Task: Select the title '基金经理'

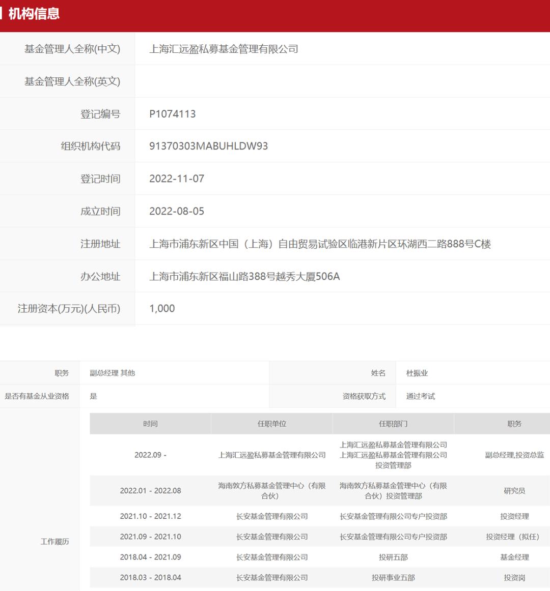Action: [514, 557]
